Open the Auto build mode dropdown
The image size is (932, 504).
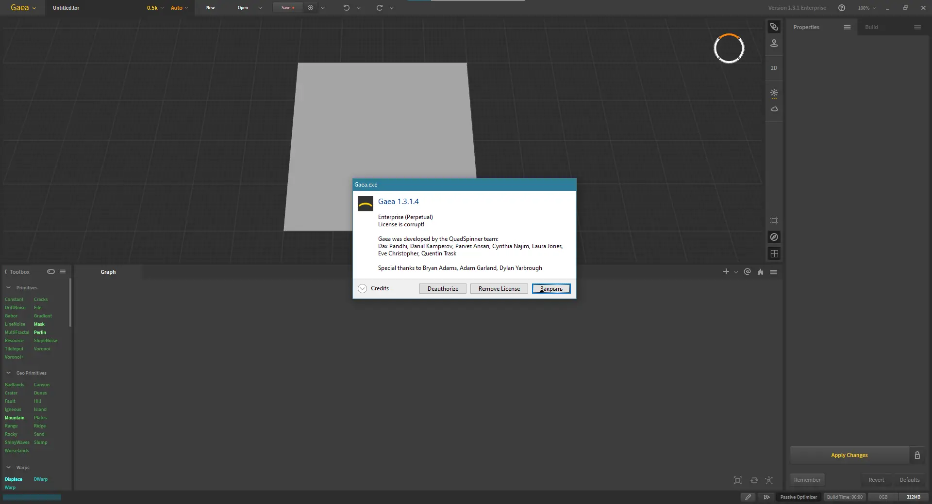tap(179, 8)
